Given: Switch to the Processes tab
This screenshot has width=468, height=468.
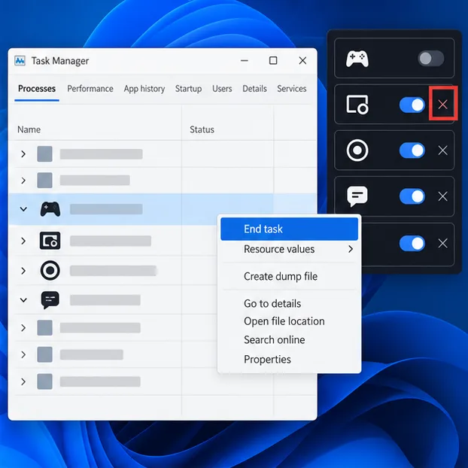Looking at the screenshot, I should (37, 89).
